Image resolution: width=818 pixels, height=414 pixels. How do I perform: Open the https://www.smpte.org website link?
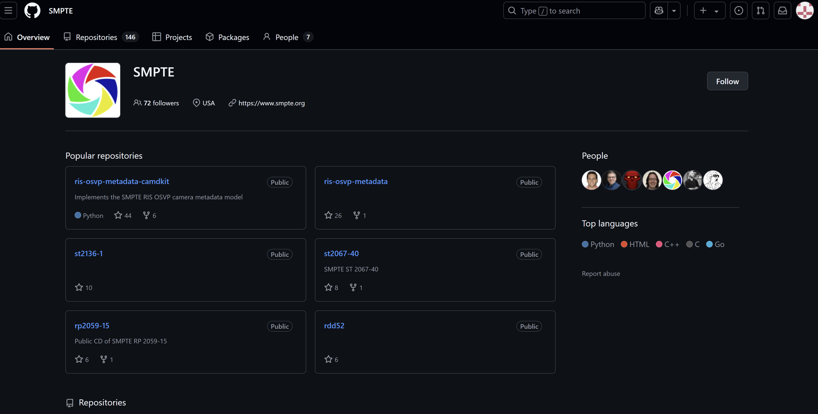point(272,103)
